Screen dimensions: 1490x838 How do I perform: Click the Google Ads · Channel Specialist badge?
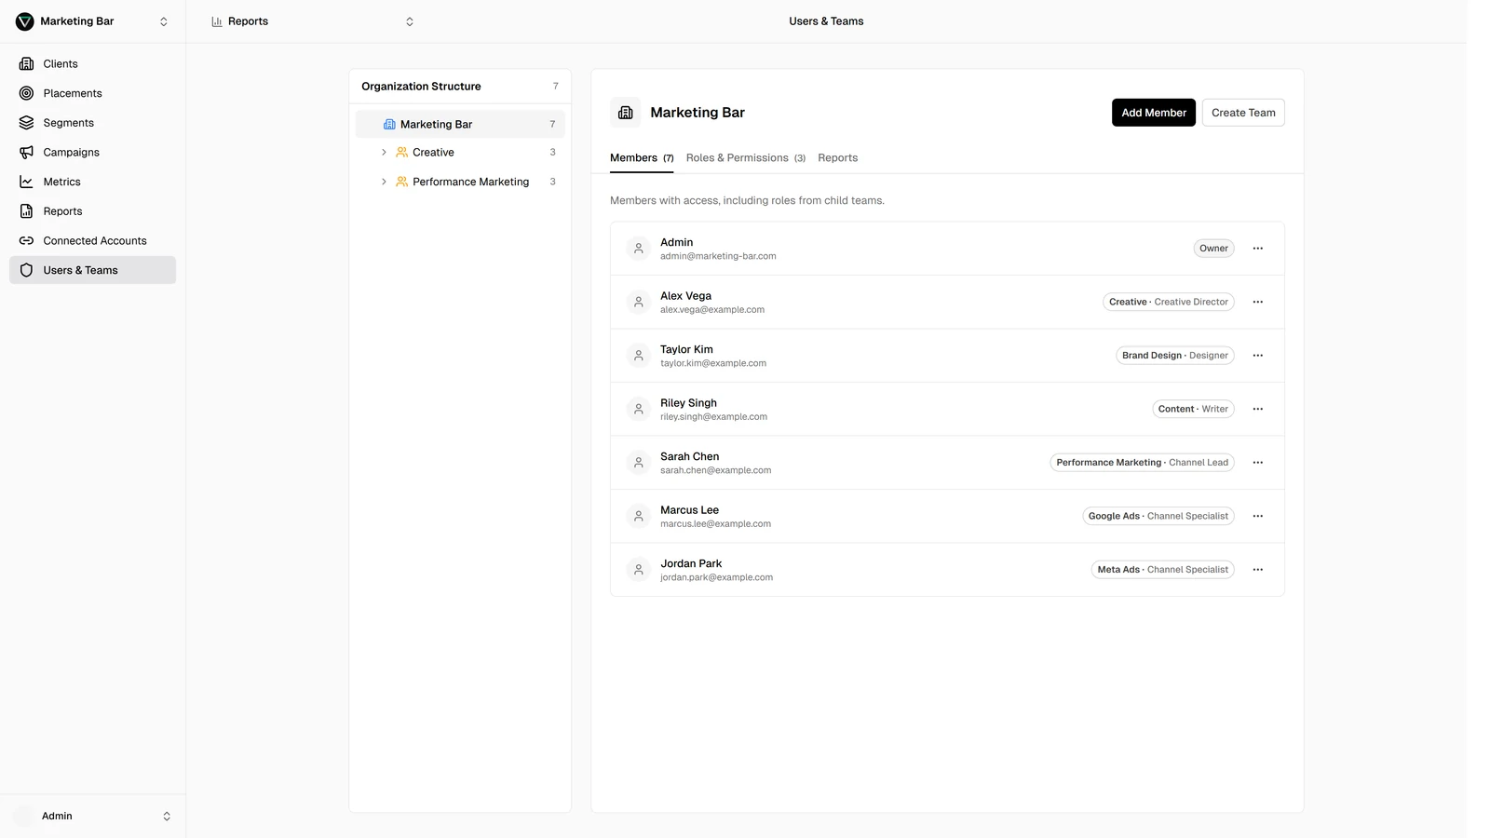1158,516
